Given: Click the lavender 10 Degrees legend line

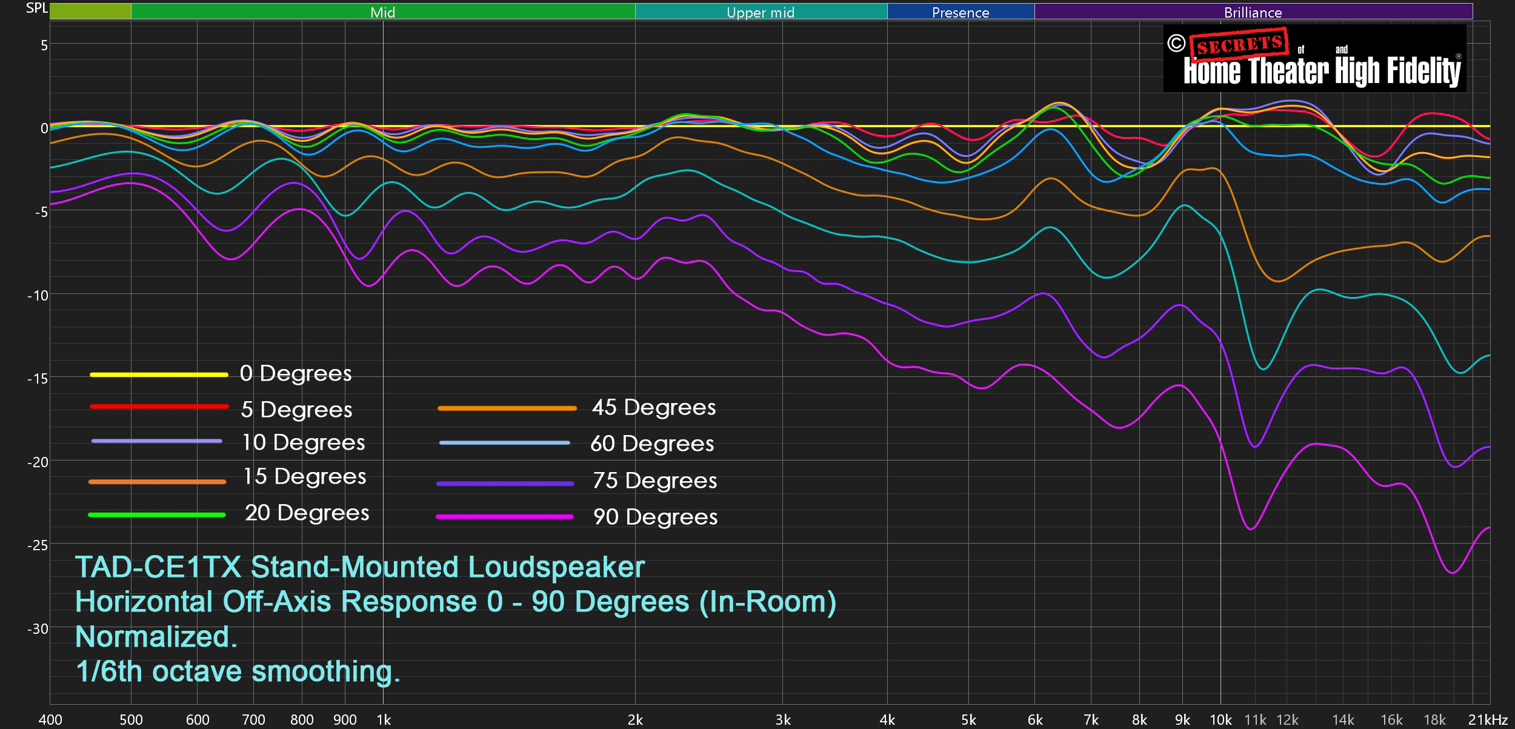Looking at the screenshot, I should [x=157, y=441].
